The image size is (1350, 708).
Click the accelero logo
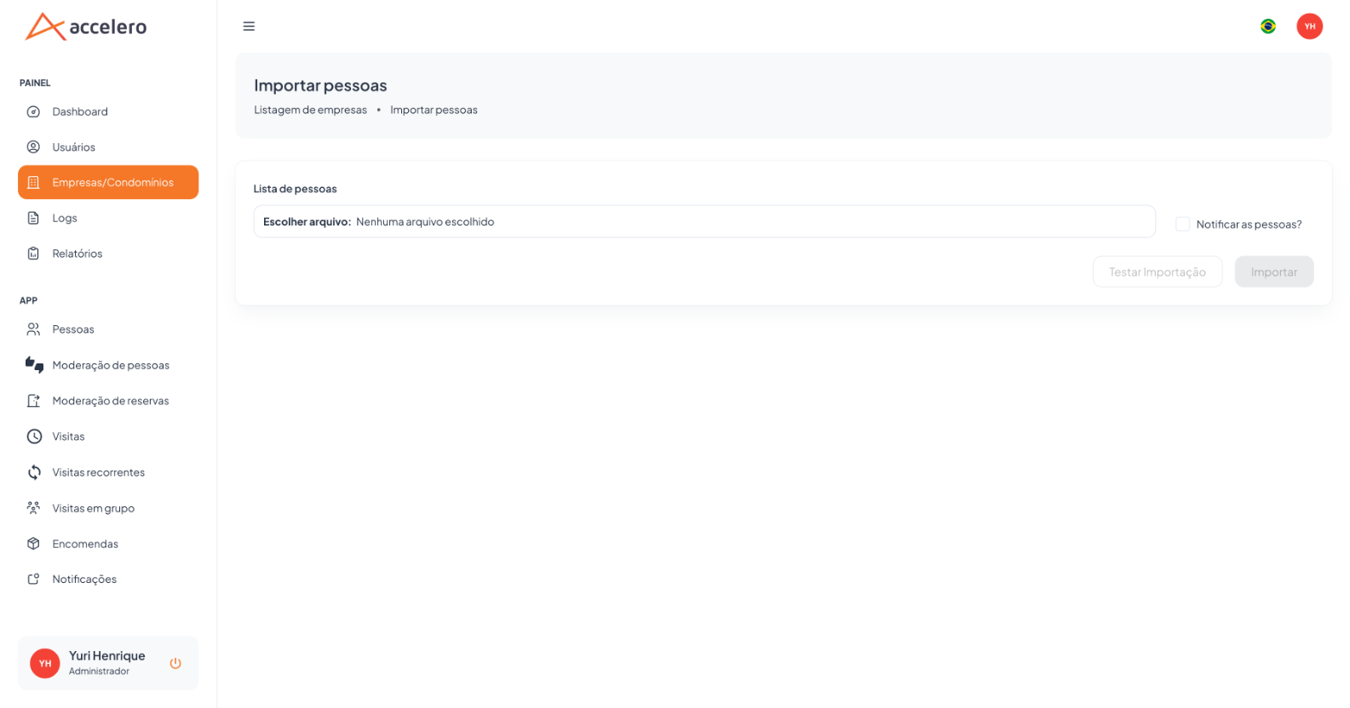click(x=86, y=26)
